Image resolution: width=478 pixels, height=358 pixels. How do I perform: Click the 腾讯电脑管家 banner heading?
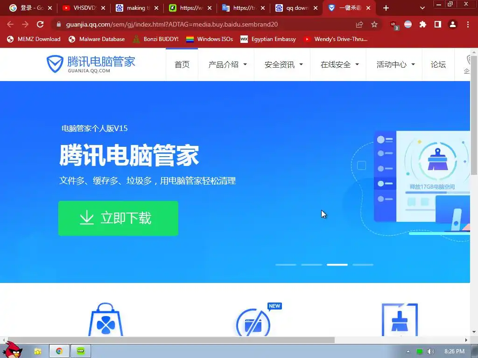pos(129,156)
